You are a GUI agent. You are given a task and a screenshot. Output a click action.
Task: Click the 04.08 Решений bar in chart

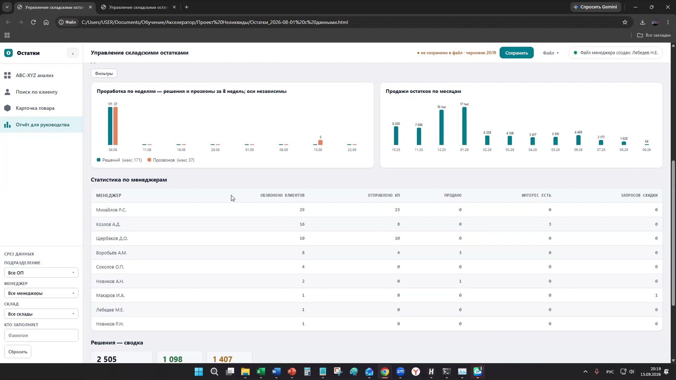tap(110, 126)
